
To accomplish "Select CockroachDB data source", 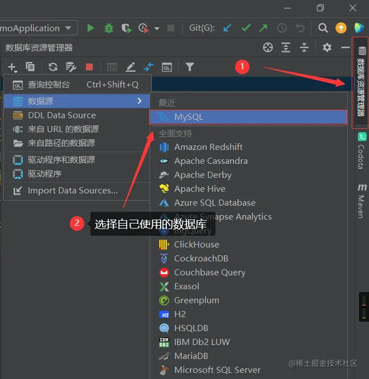I will (249, 259).
